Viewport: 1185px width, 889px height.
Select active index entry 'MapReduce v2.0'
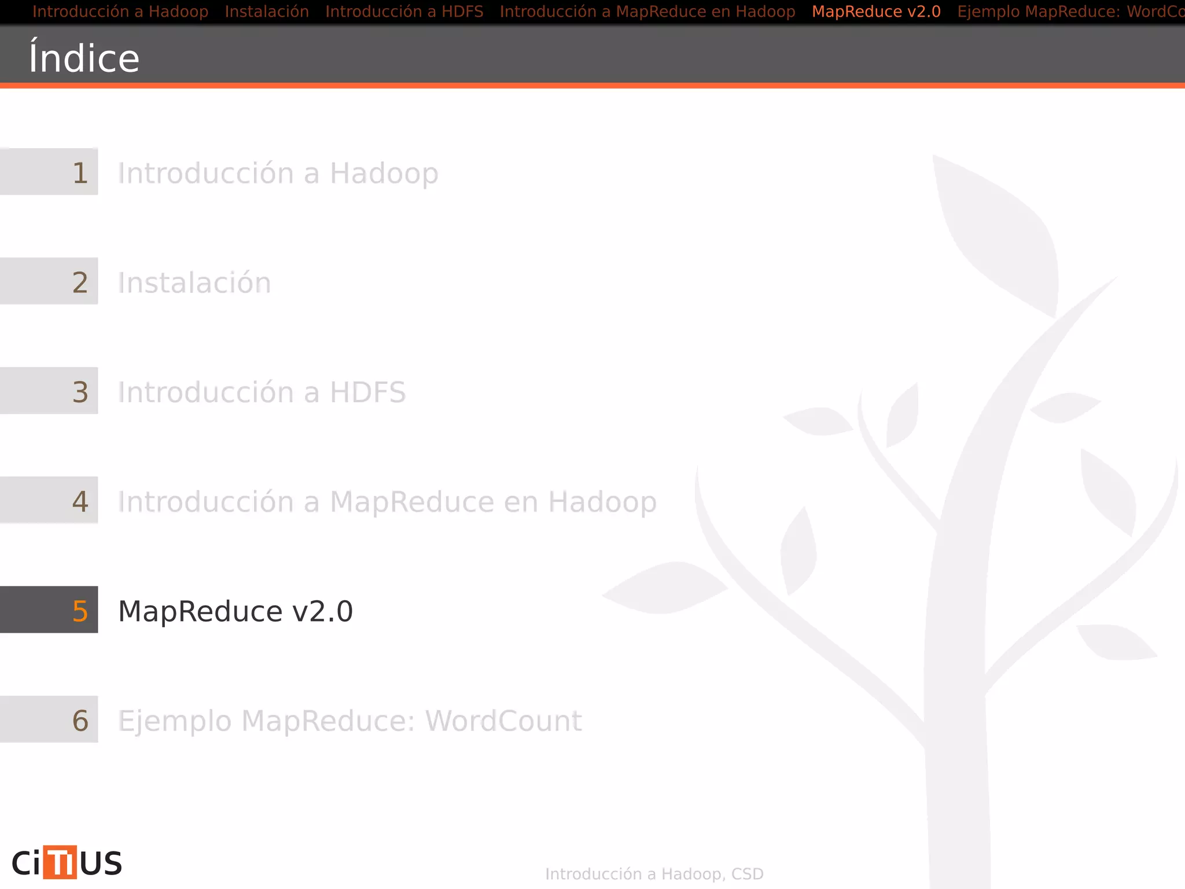(x=235, y=611)
